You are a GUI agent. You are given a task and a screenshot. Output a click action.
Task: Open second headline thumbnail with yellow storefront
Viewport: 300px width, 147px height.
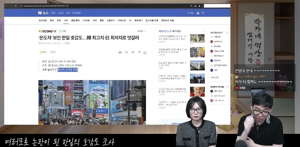pyautogui.click(x=197, y=52)
